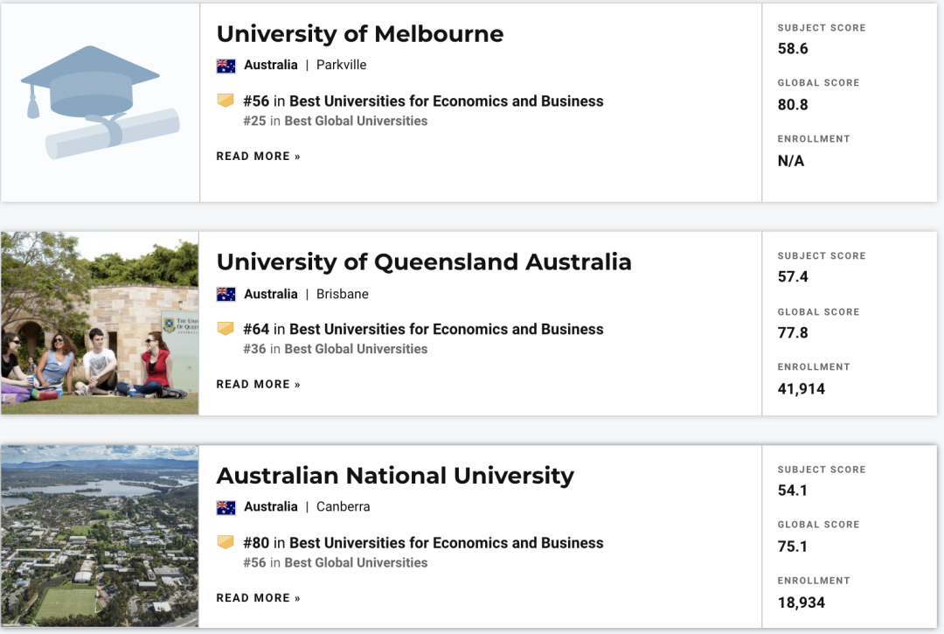Screen dimensions: 944x634
Task: Click yellow ranking badge next to #80
Action: click(226, 542)
